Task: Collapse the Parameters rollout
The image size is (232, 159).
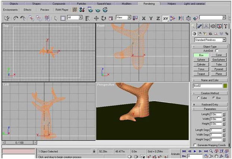Action: [210, 109]
